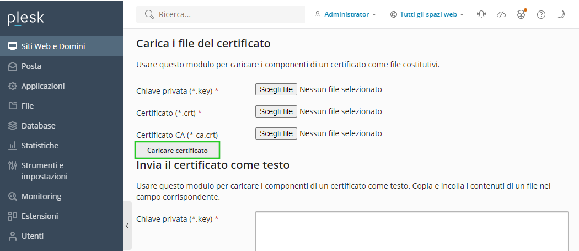Viewport: 579px width, 251px height.
Task: Open notifications bell icon
Action: pos(481,14)
